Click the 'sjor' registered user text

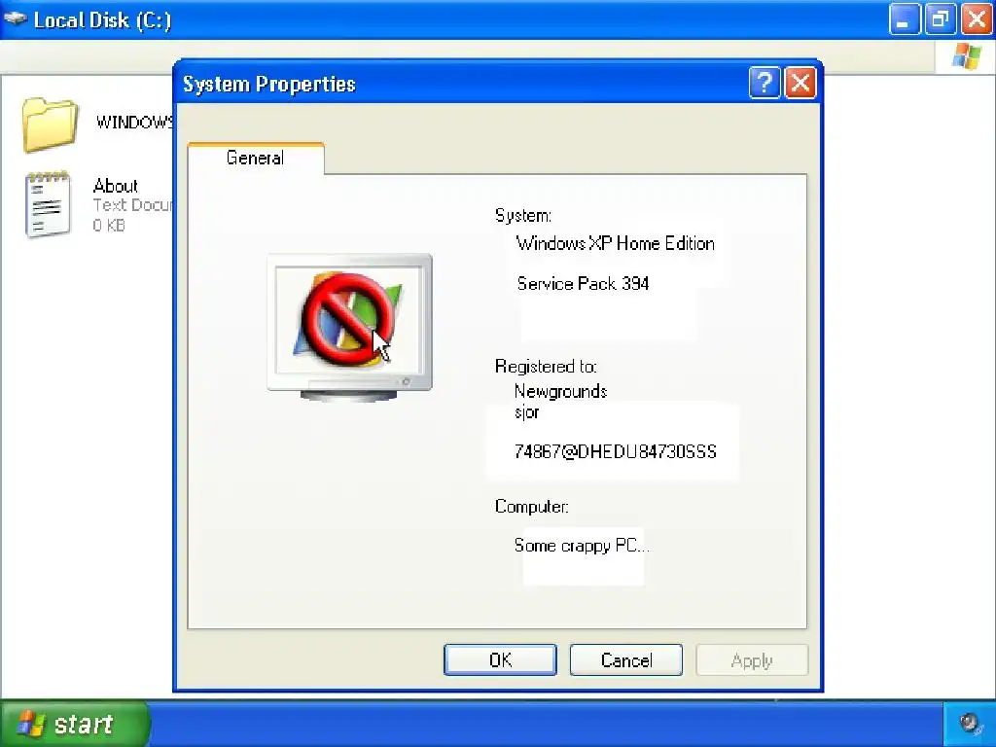coord(526,412)
